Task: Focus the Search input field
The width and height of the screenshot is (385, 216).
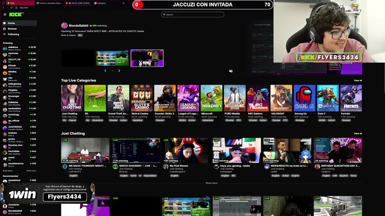Action: click(x=192, y=14)
